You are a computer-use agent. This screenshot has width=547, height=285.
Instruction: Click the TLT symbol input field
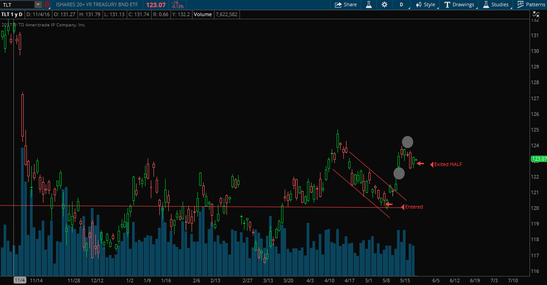17,4
